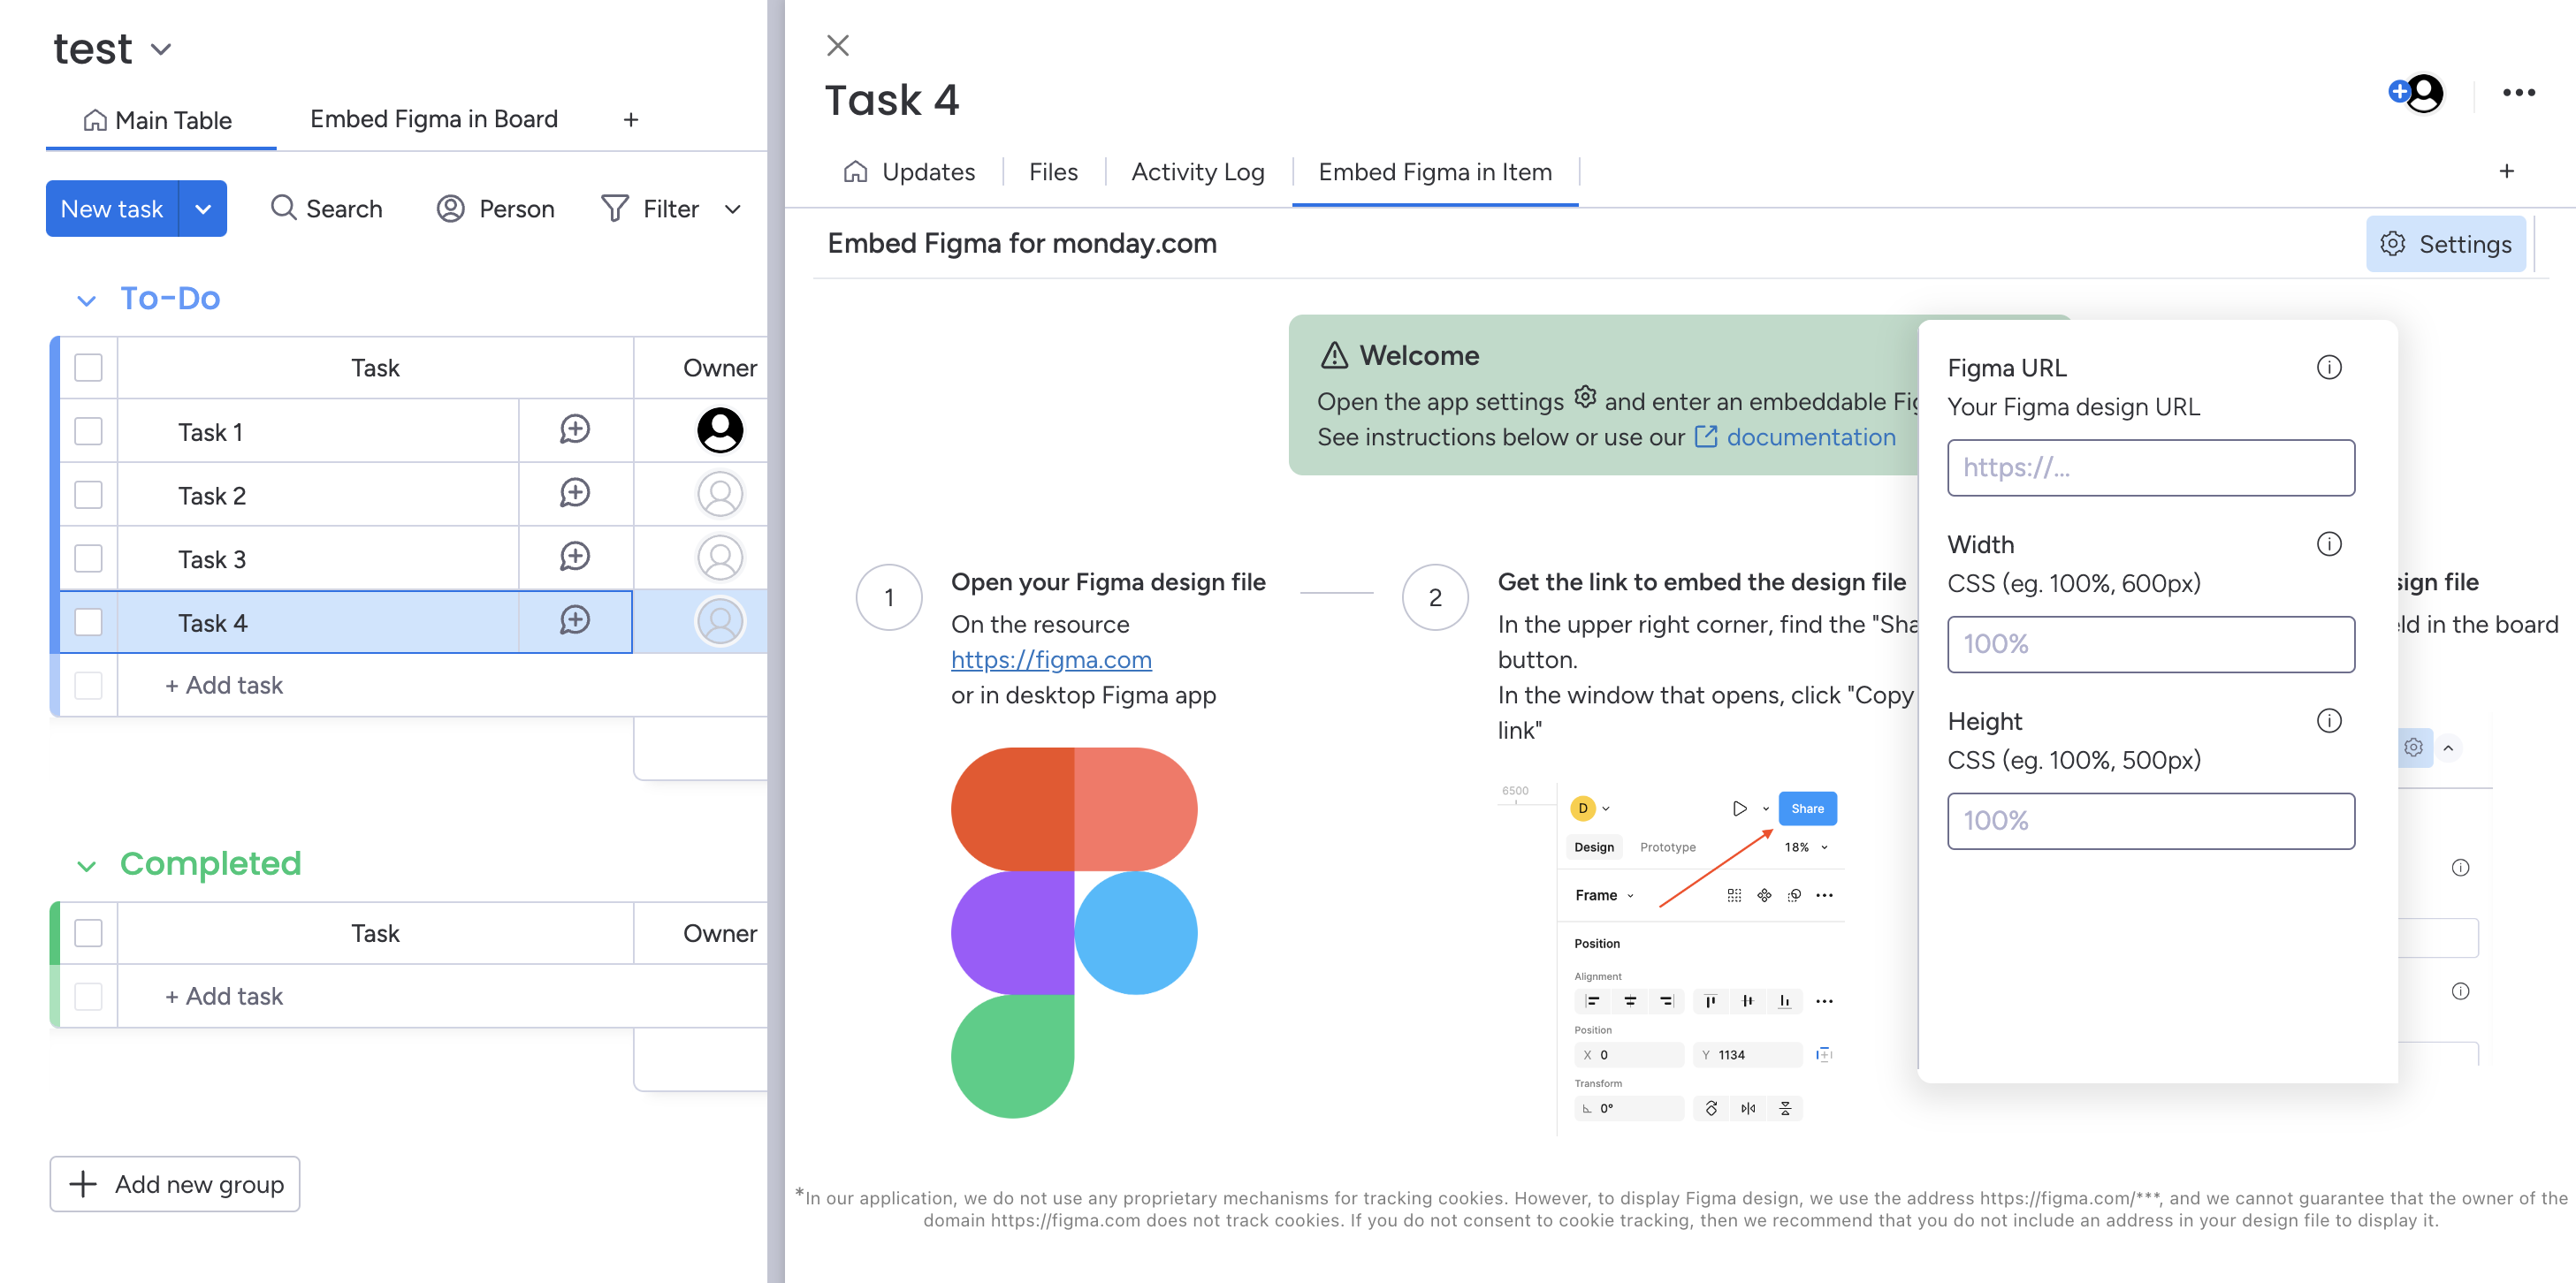This screenshot has width=2576, height=1283.
Task: Click the invite people avatar icon
Action: pos(2416,93)
